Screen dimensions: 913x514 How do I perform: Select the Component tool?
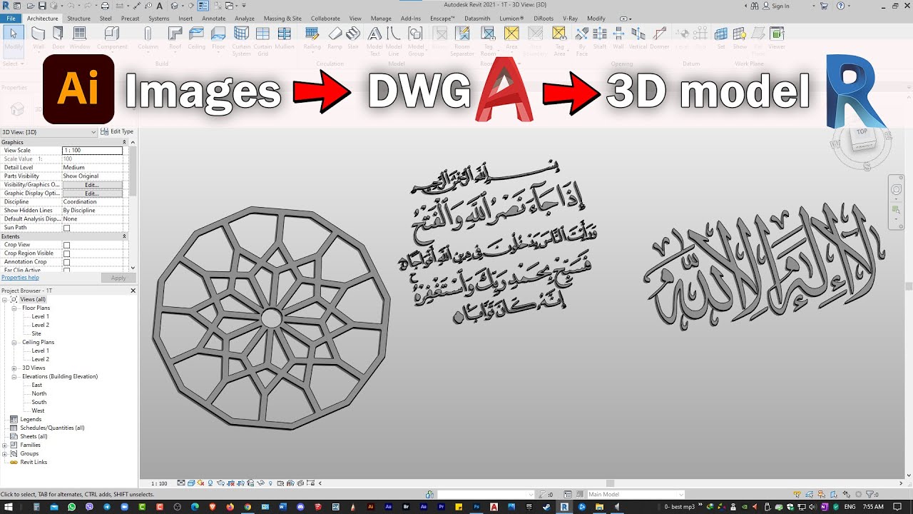coord(112,38)
